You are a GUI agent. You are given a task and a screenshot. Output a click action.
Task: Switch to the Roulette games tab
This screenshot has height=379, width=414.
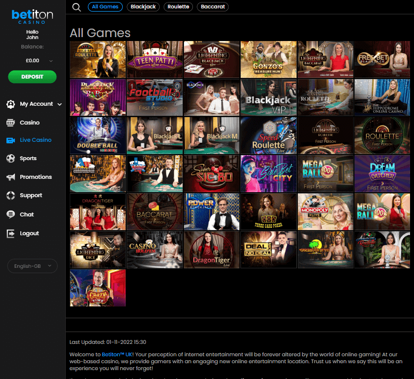tap(178, 7)
